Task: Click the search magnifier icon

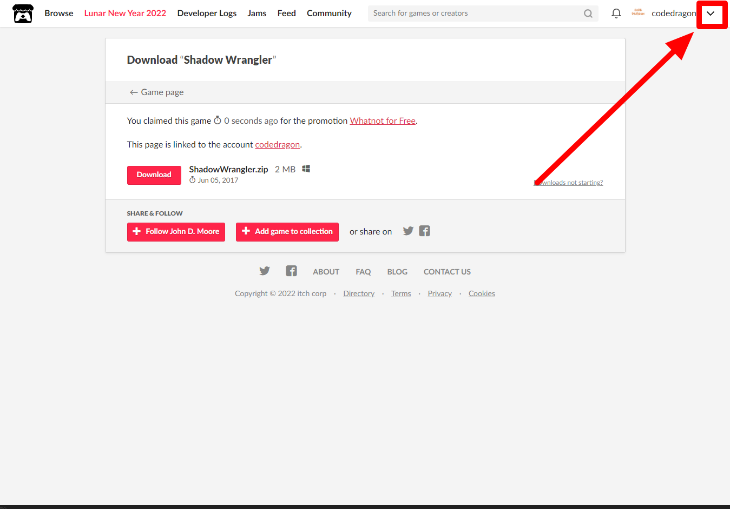Action: [x=588, y=14]
